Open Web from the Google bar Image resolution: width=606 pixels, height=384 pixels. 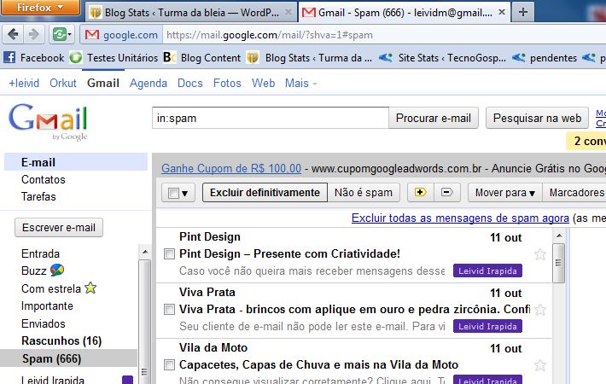click(x=263, y=83)
